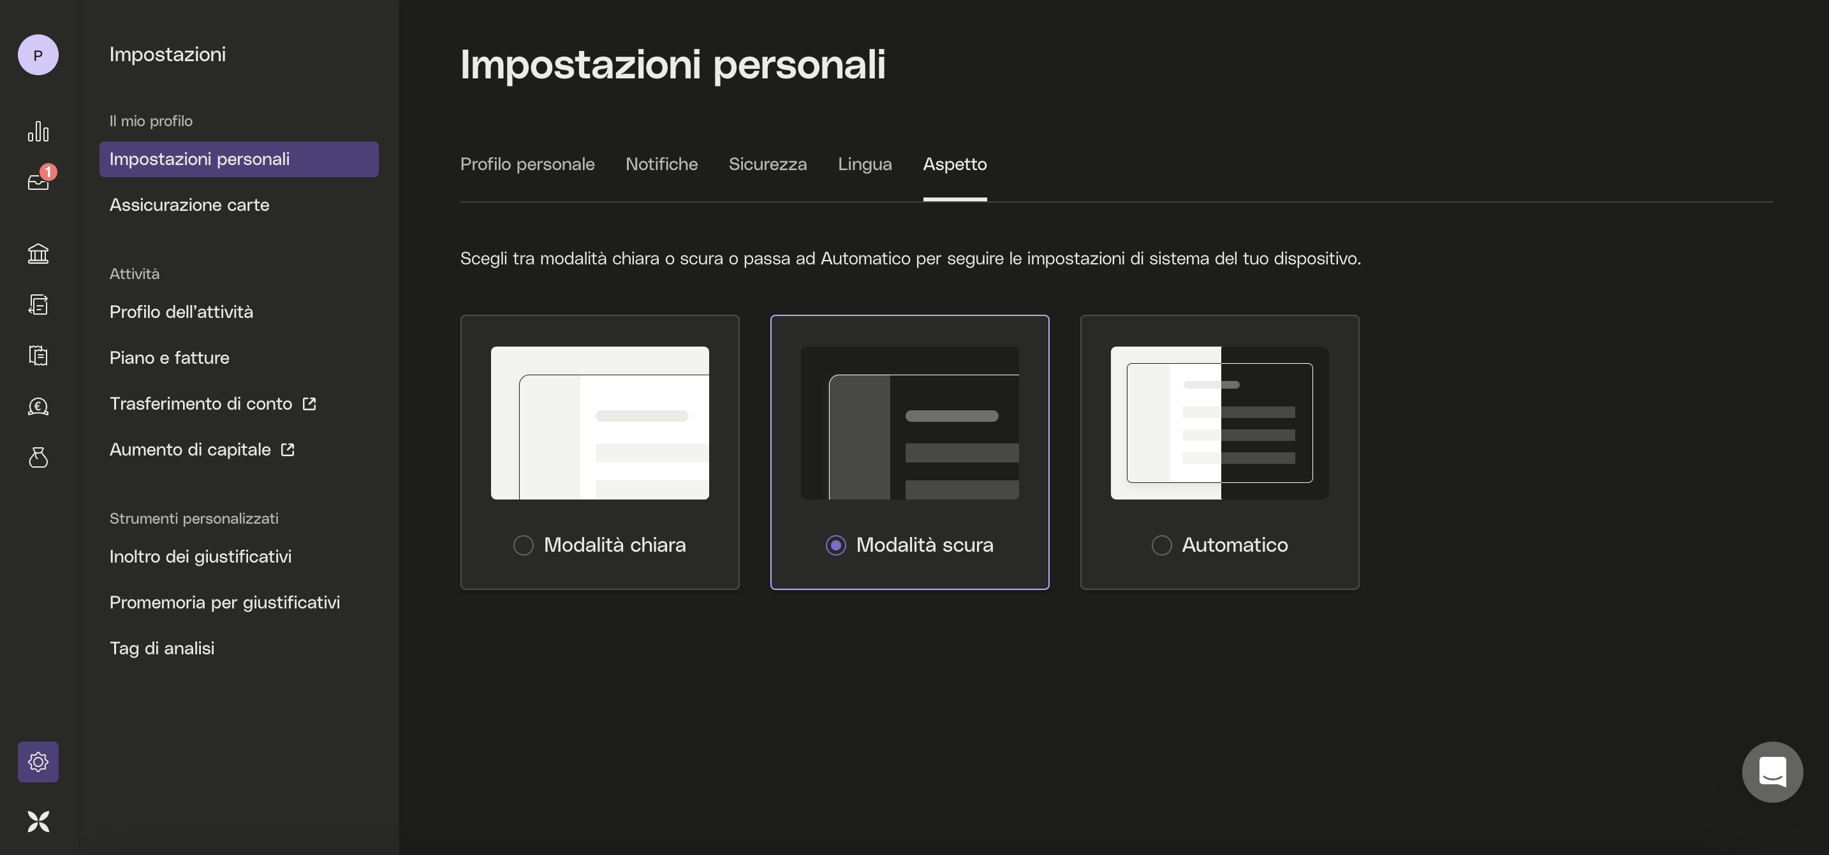Click the 'Strumenti personalizzati' section label
1829x855 pixels.
[x=194, y=519]
